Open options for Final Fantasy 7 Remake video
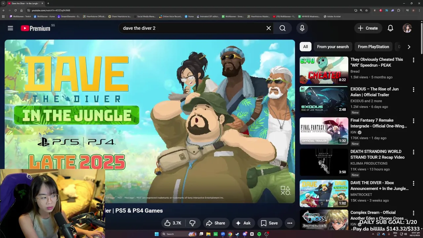 tap(413, 121)
